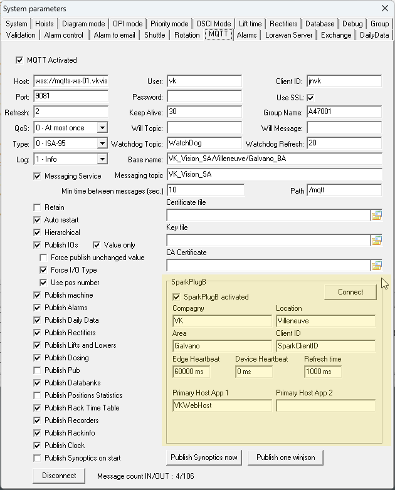Click Primary Host App 1 field
Image resolution: width=395 pixels, height=490 pixels.
pos(222,405)
